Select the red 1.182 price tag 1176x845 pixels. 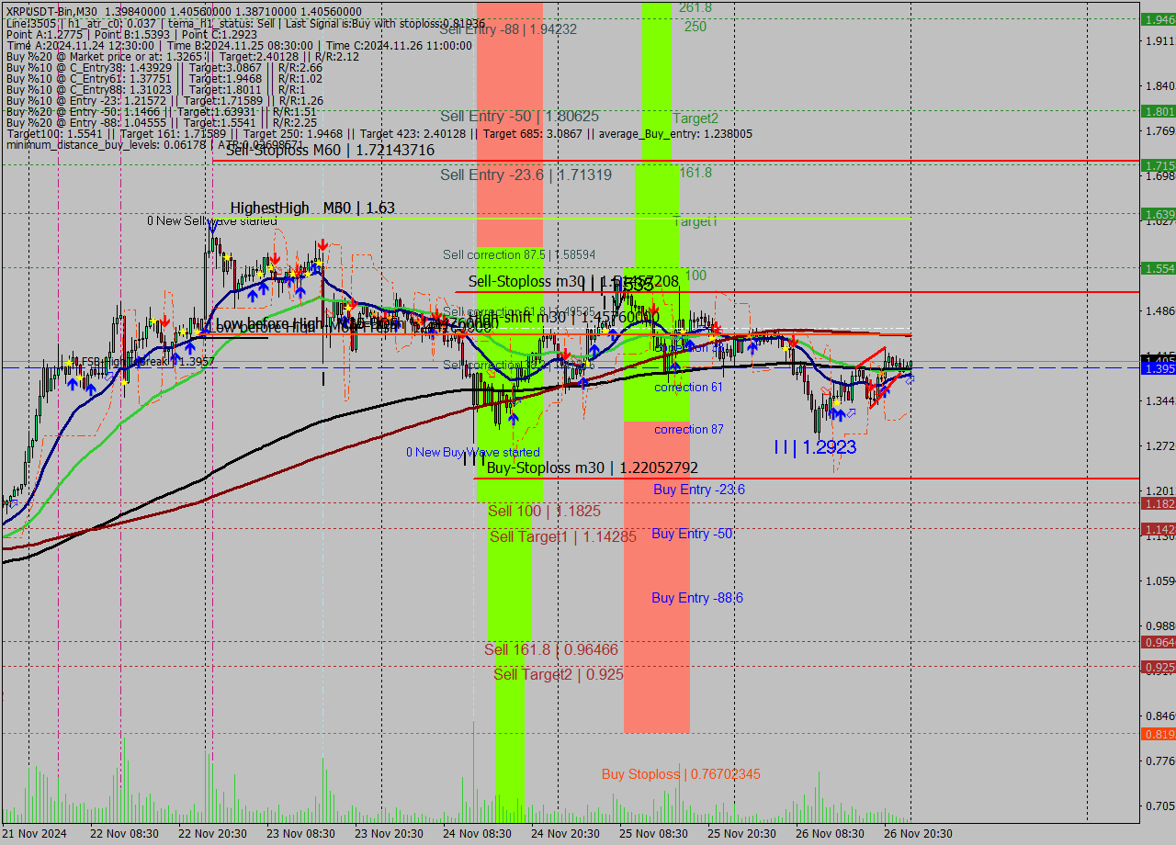tap(1159, 503)
